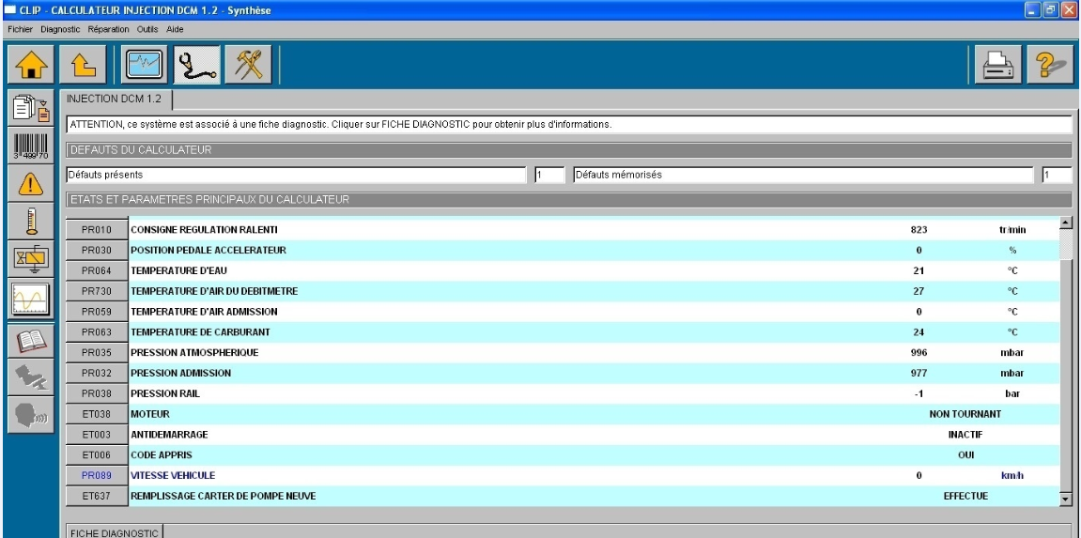Open the tools repair icon
Screen dimensions: 1081x538
pyautogui.click(x=248, y=65)
